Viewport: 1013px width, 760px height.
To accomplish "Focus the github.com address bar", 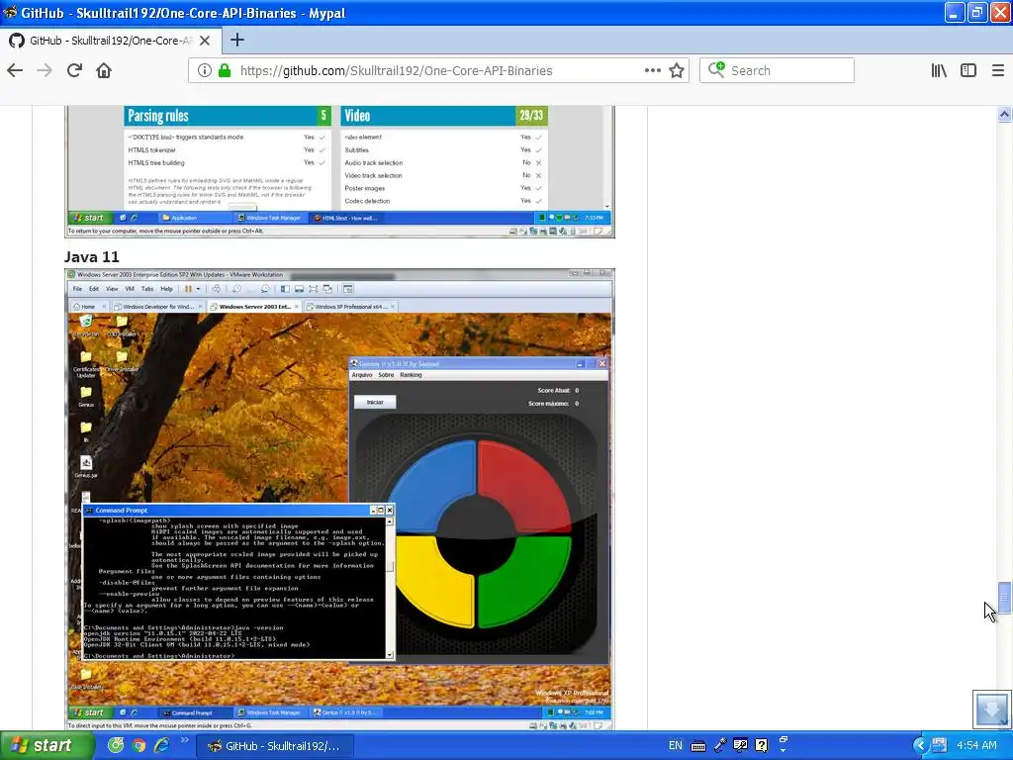I will coord(439,70).
